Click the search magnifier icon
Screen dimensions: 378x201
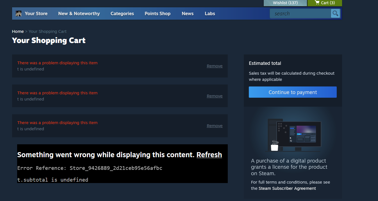[x=335, y=13]
